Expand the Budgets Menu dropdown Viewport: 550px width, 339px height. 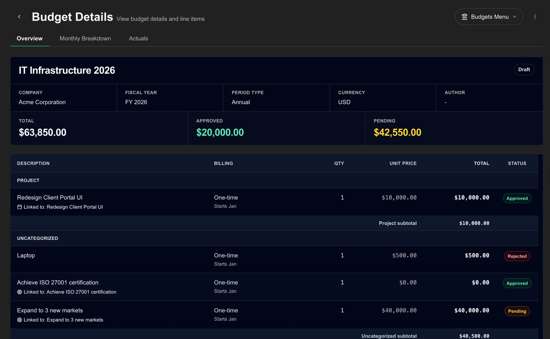click(489, 17)
